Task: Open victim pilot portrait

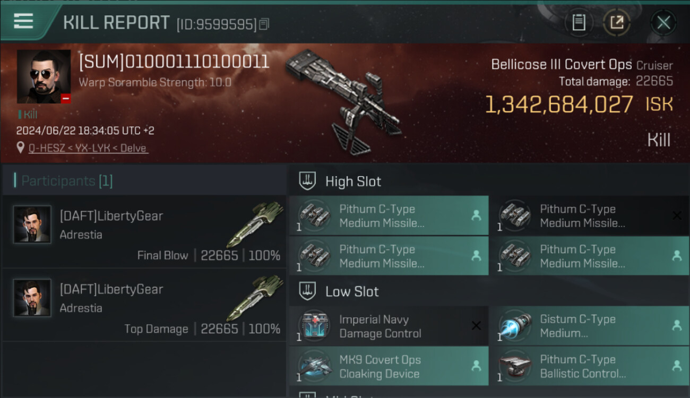Action: tap(44, 76)
